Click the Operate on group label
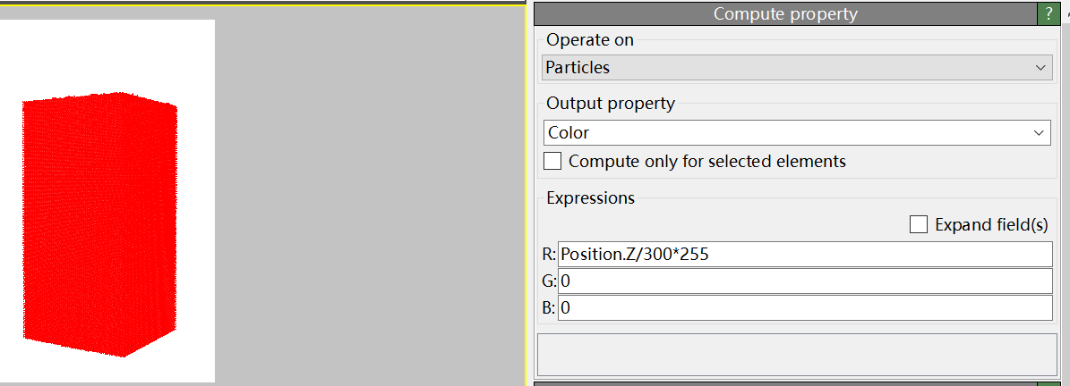 [590, 40]
